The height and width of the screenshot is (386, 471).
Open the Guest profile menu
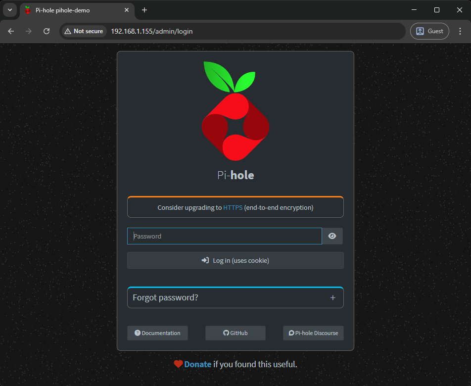(429, 31)
